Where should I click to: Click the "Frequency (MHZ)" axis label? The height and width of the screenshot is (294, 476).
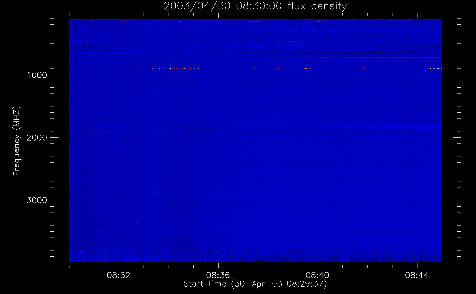[17, 141]
